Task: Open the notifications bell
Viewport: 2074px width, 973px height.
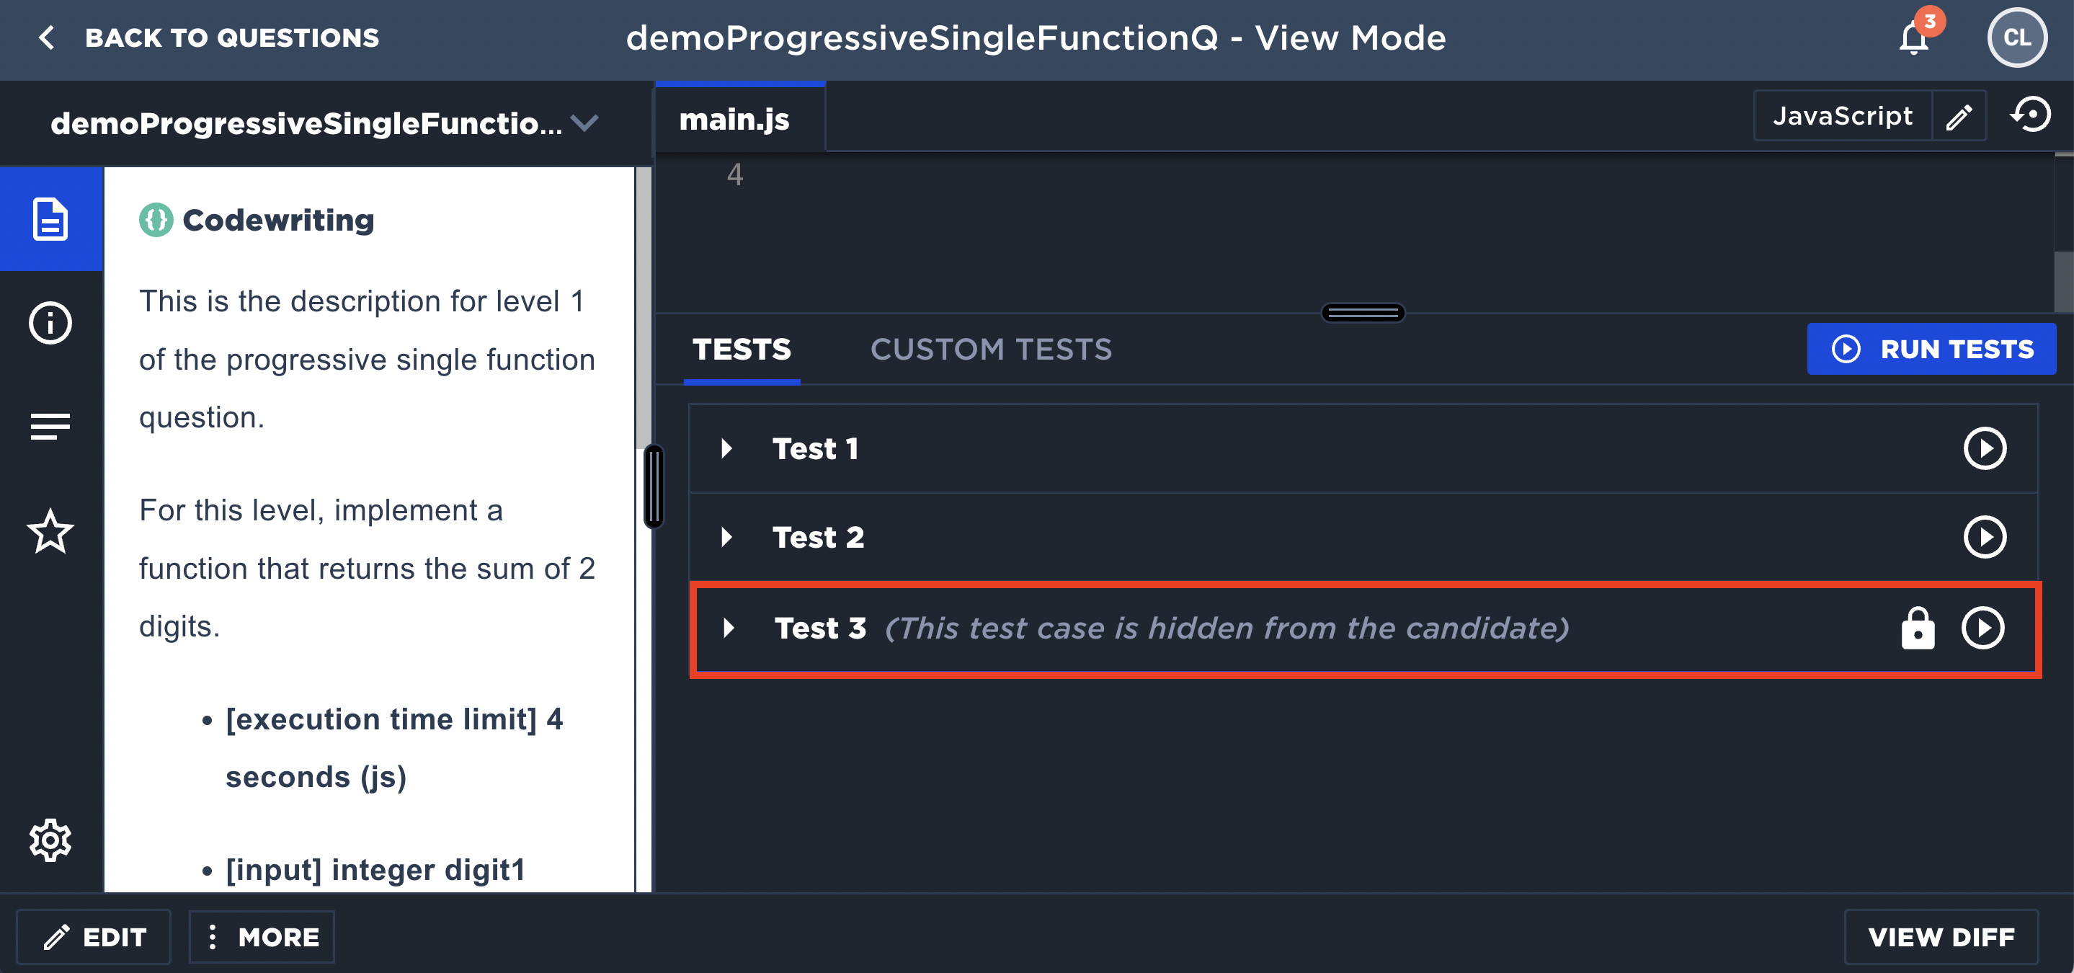Action: point(1915,38)
